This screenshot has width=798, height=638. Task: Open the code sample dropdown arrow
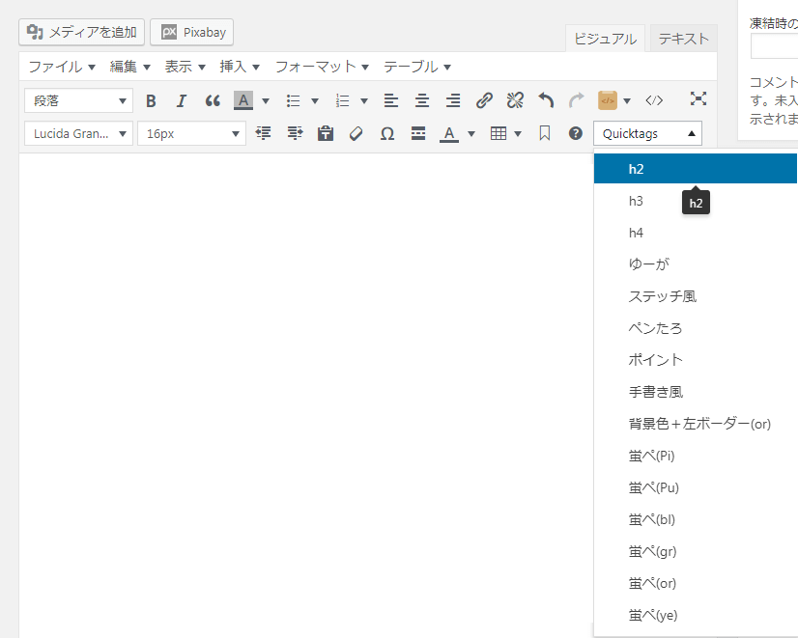[x=627, y=100]
